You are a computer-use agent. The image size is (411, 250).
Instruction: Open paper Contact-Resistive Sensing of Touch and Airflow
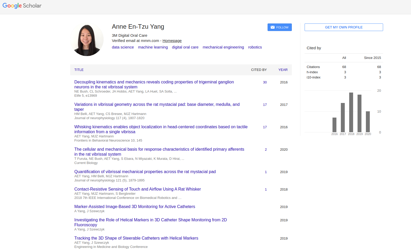(137, 189)
